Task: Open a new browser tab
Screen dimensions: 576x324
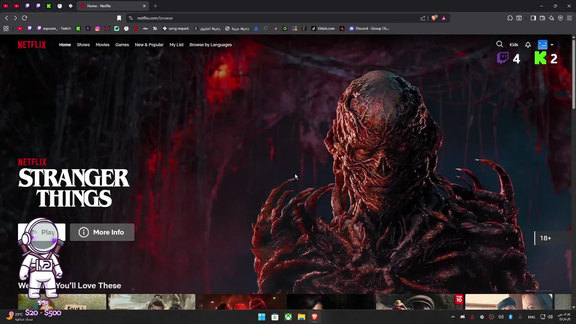Action: (155, 6)
